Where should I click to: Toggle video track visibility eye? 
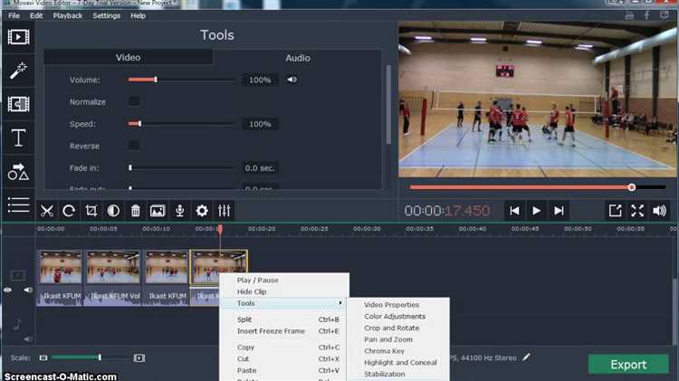8,290
